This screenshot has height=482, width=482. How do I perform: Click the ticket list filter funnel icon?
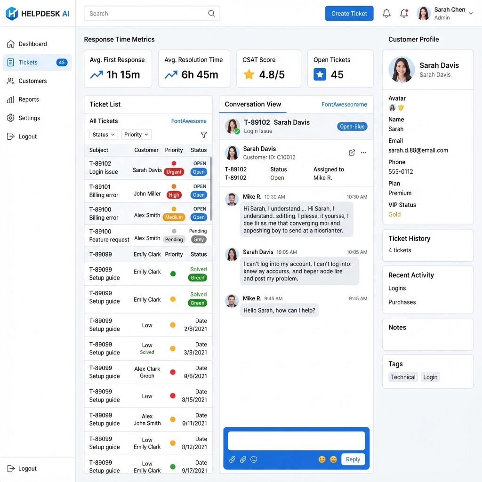203,135
